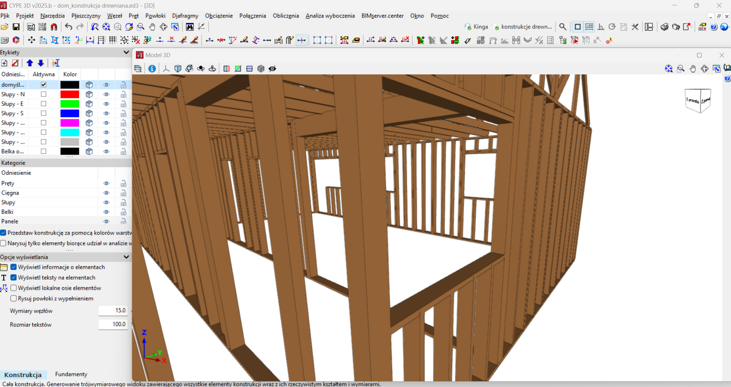Click the magnifier search icon near konstrukcje
The image size is (731, 387).
(563, 27)
